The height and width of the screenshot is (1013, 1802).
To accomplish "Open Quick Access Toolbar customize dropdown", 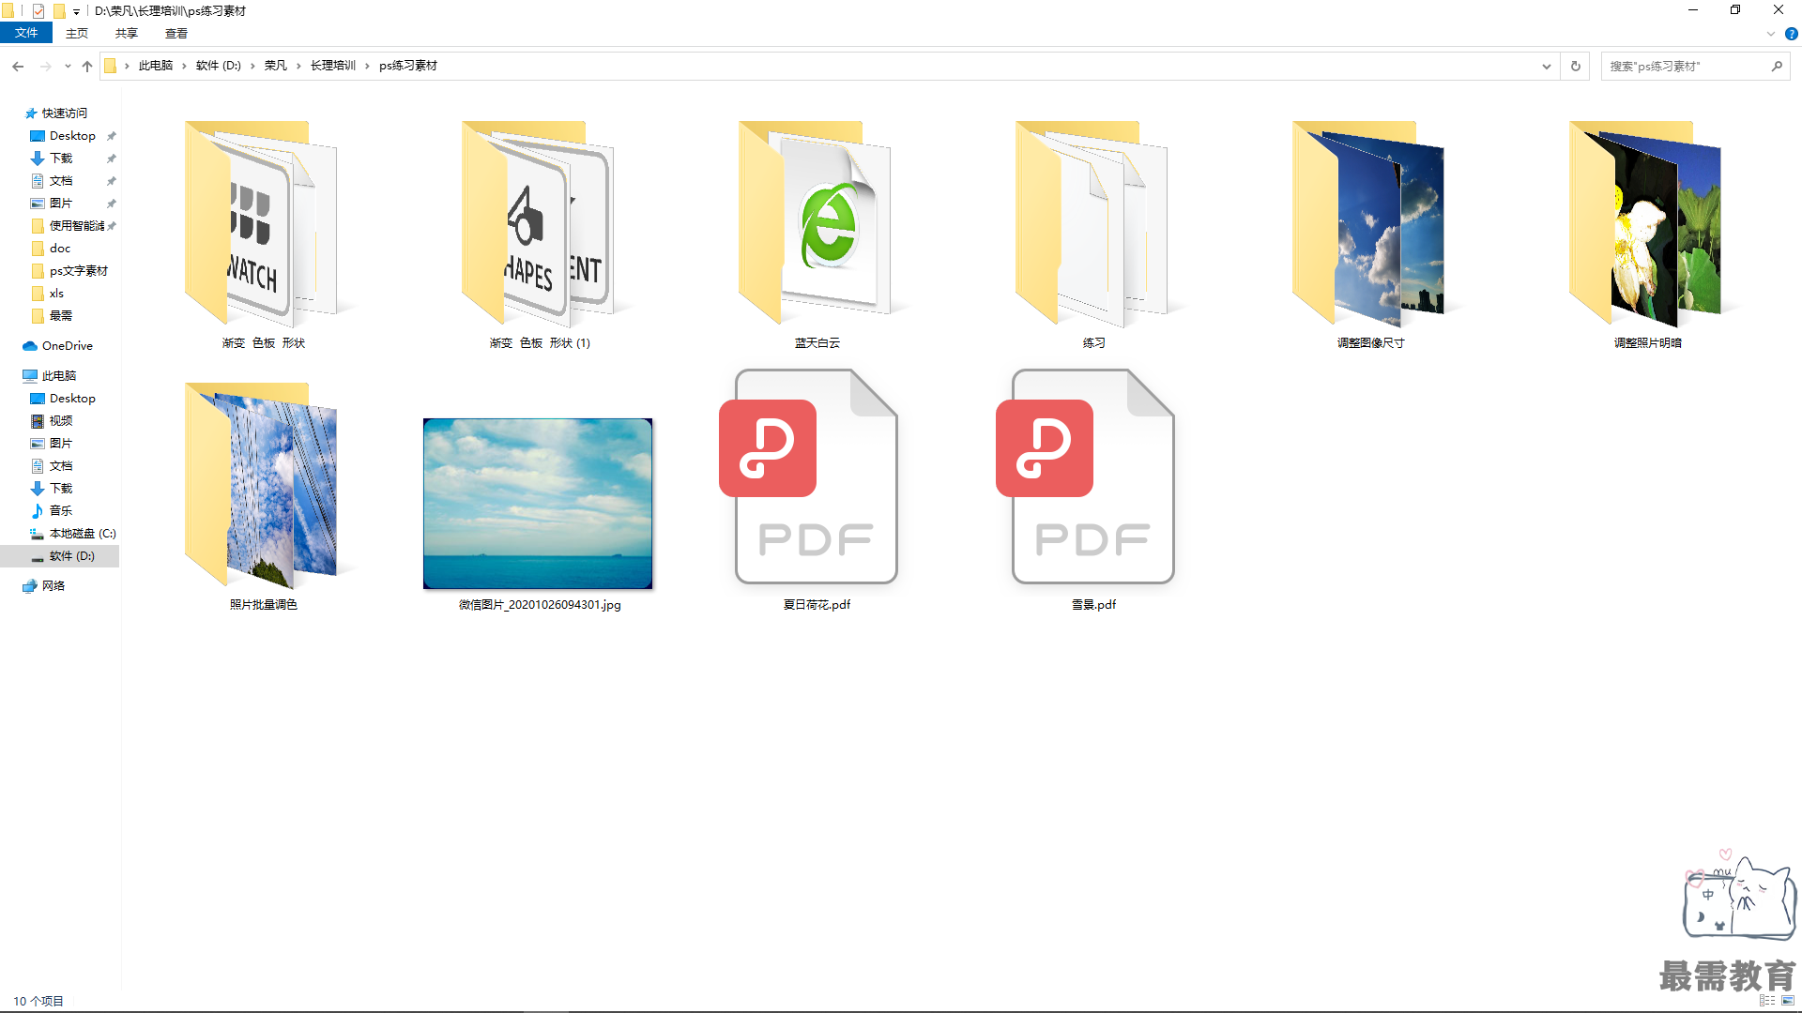I will pos(77,11).
